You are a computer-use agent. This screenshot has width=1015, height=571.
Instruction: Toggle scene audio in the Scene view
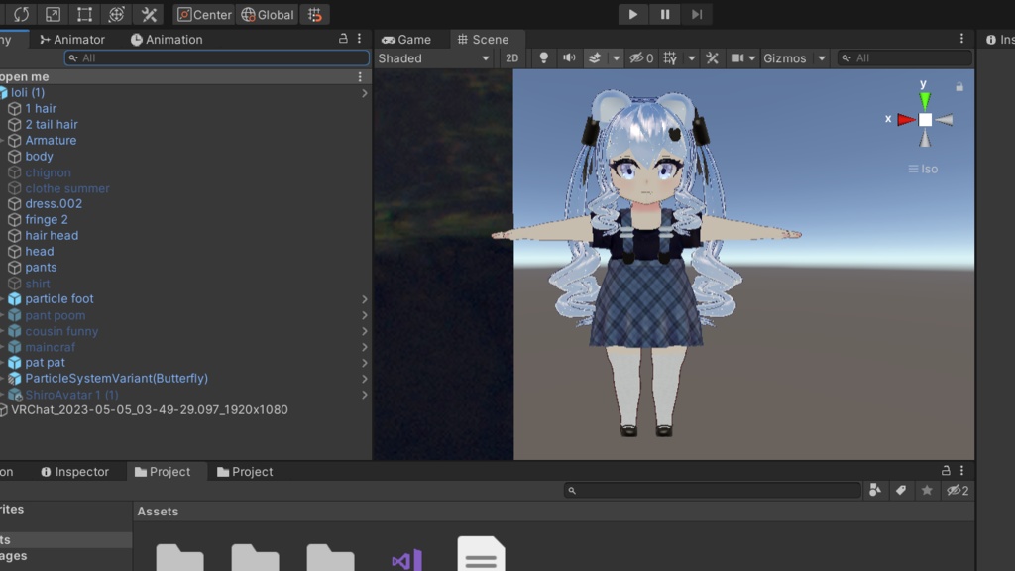(570, 57)
